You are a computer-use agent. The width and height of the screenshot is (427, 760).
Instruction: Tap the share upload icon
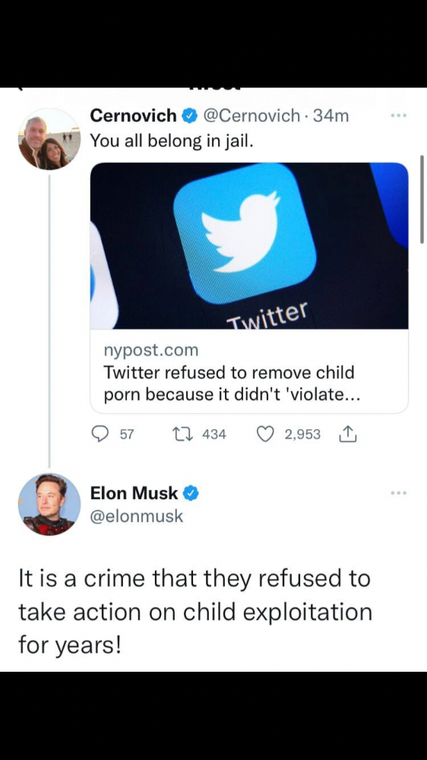point(349,434)
